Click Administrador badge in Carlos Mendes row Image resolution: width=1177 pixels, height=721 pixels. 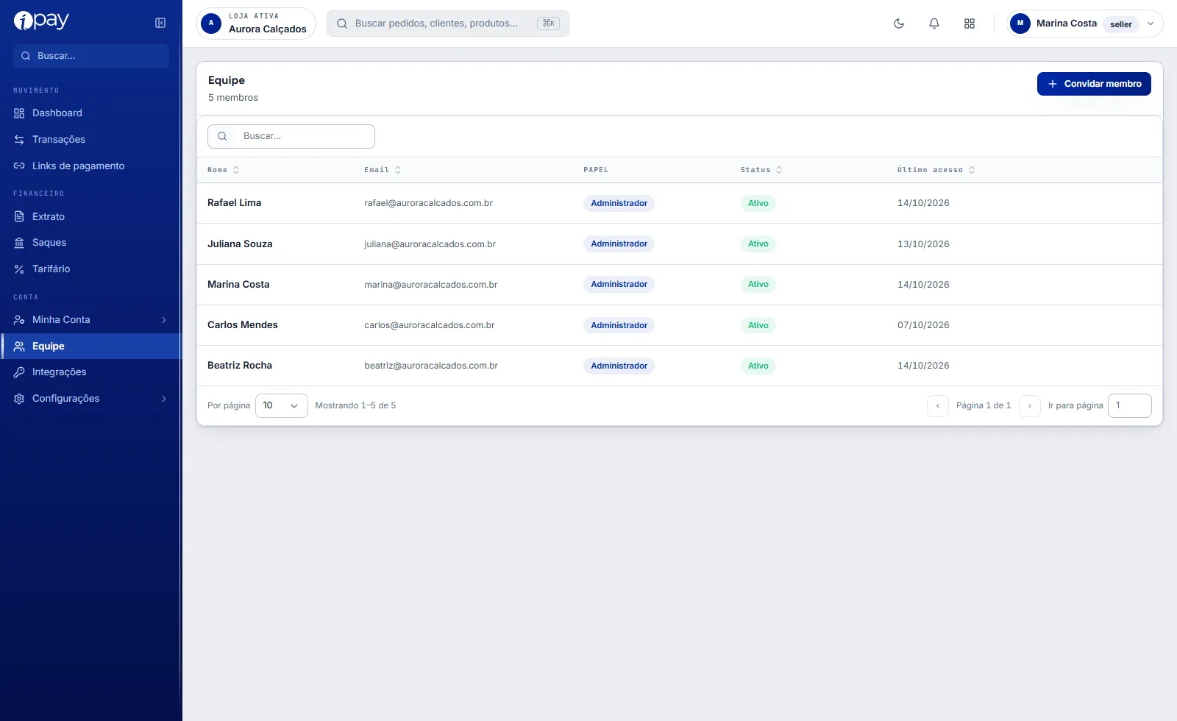click(619, 325)
